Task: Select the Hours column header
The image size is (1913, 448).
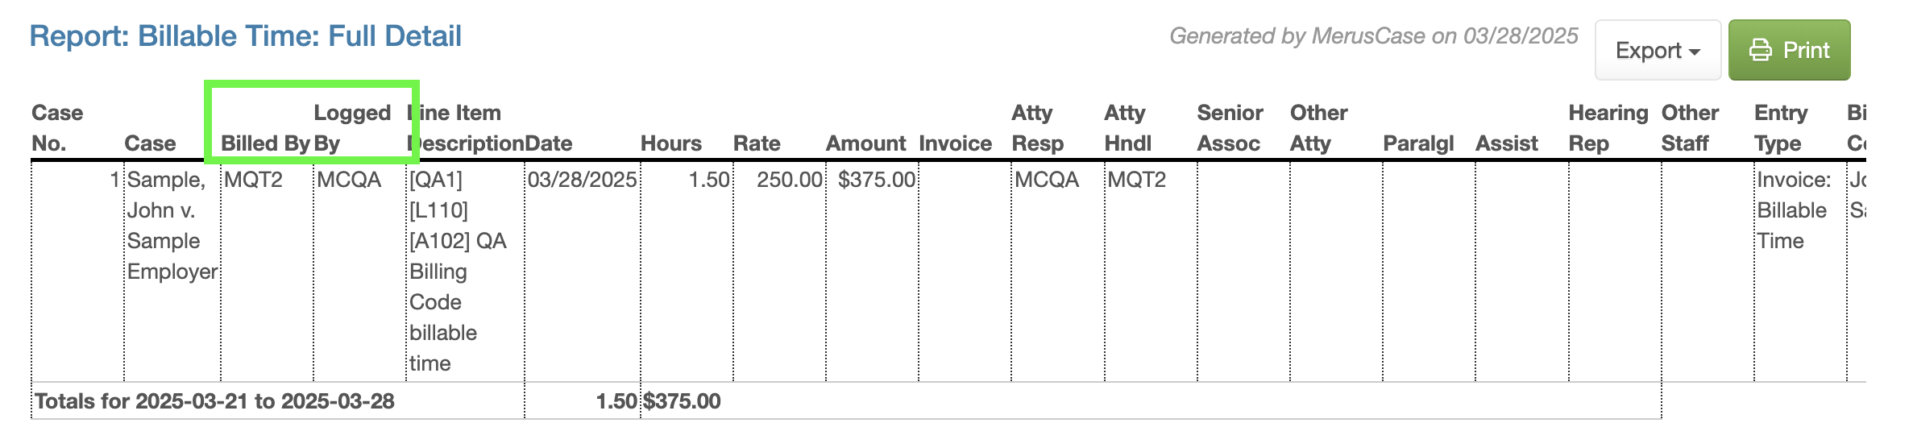Action: tap(671, 143)
